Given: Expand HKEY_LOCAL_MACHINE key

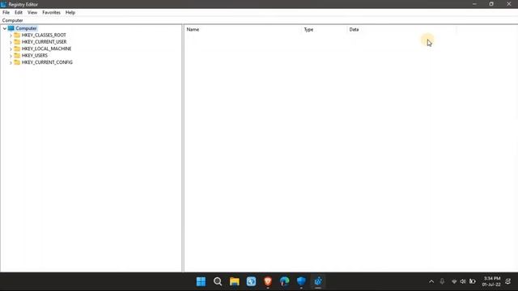Looking at the screenshot, I should coord(11,49).
